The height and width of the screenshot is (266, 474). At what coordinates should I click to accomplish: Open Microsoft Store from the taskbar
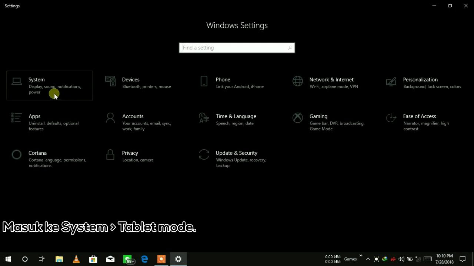(93, 259)
